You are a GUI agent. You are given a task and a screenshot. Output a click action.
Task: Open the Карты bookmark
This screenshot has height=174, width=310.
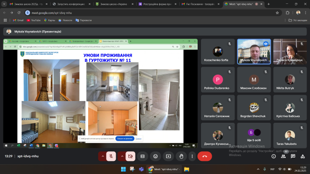click(49, 20)
